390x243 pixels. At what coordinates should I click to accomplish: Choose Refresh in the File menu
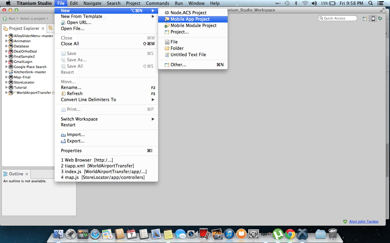[x=106, y=94]
